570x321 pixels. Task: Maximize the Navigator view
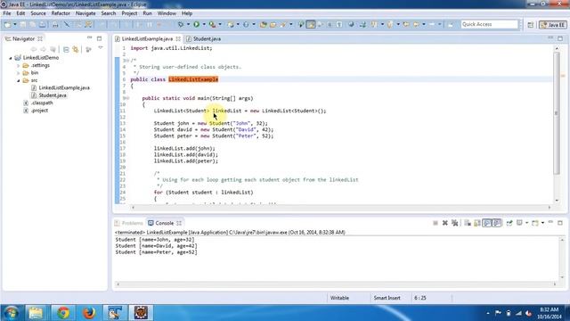(99, 37)
